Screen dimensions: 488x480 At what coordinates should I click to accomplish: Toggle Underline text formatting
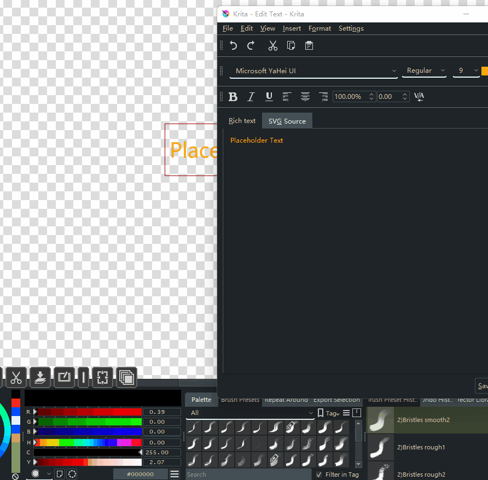269,97
